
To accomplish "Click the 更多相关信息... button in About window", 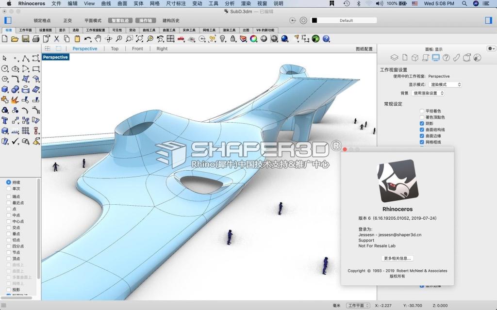I will point(398,258).
